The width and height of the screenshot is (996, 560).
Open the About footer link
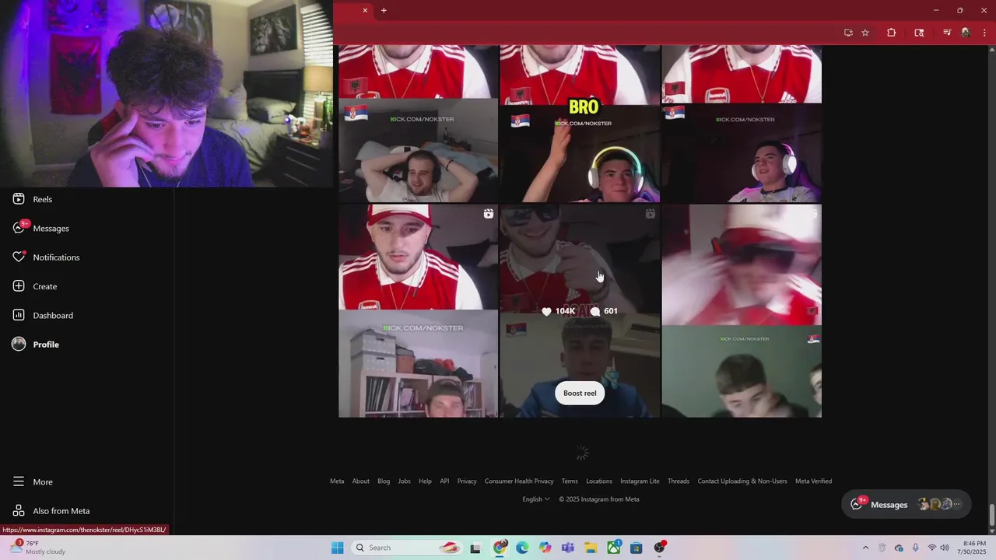pos(360,481)
